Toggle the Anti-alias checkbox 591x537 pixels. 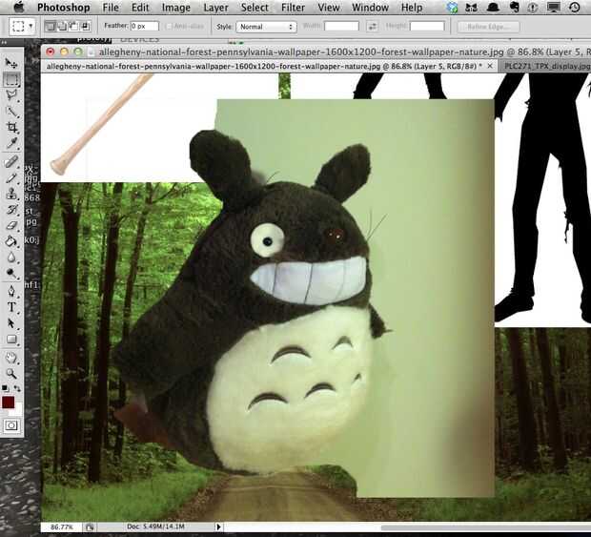point(169,26)
